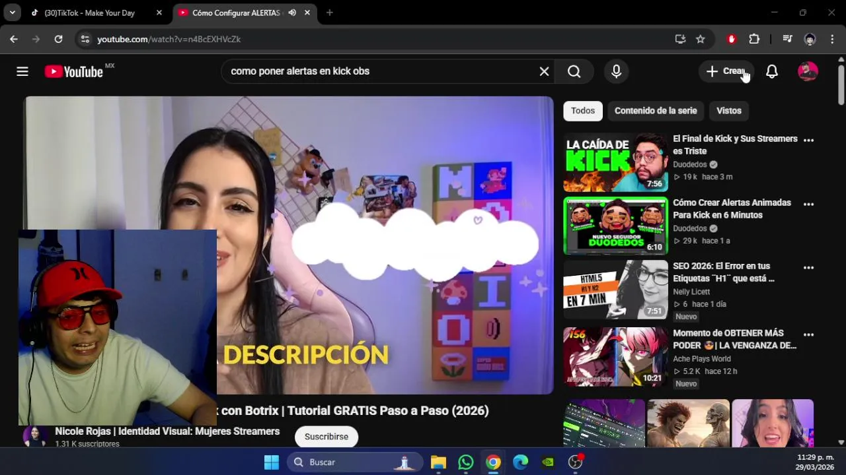The height and width of the screenshot is (475, 846).
Task: Open options menu for El Final de Kick
Action: 808,140
